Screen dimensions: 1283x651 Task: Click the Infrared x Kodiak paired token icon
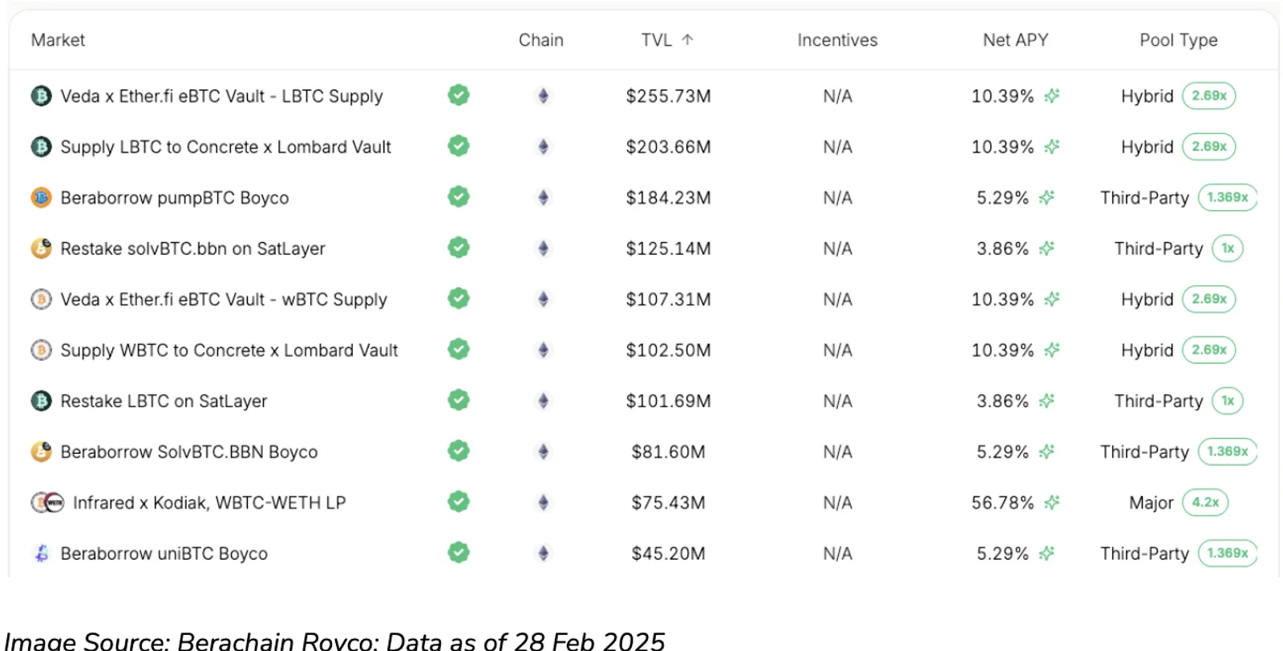47,503
